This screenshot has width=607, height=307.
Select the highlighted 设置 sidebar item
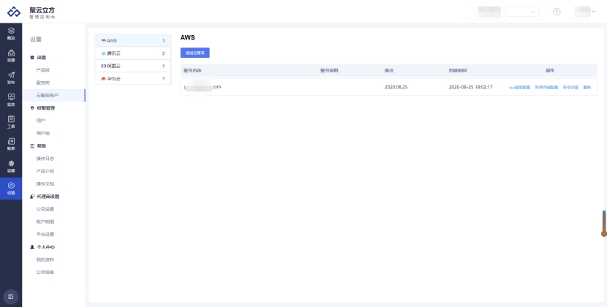click(11, 188)
